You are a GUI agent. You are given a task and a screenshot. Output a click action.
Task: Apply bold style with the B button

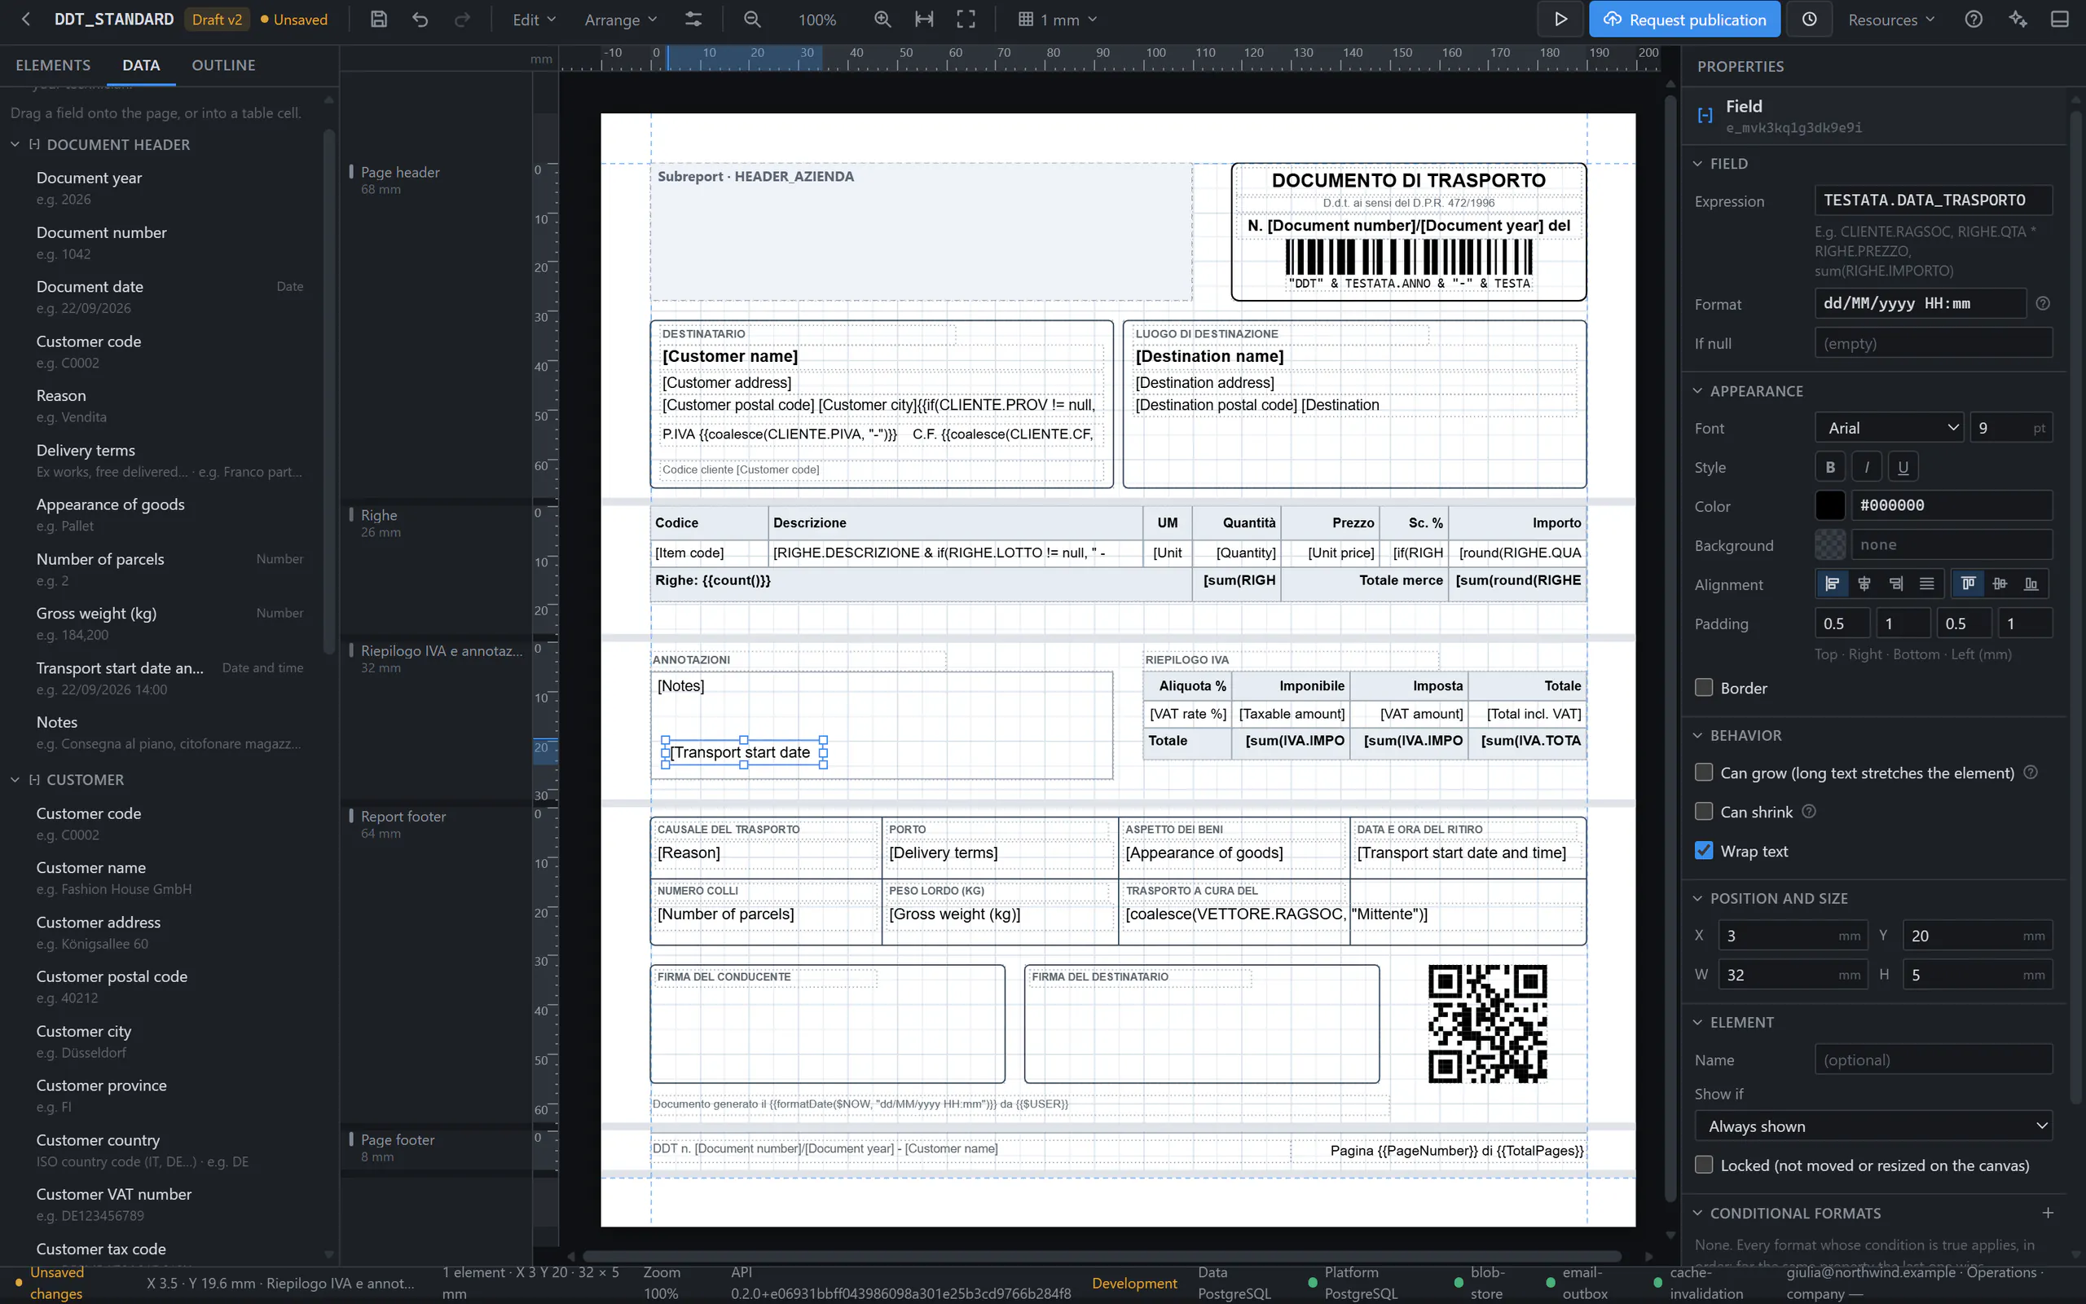pos(1830,468)
